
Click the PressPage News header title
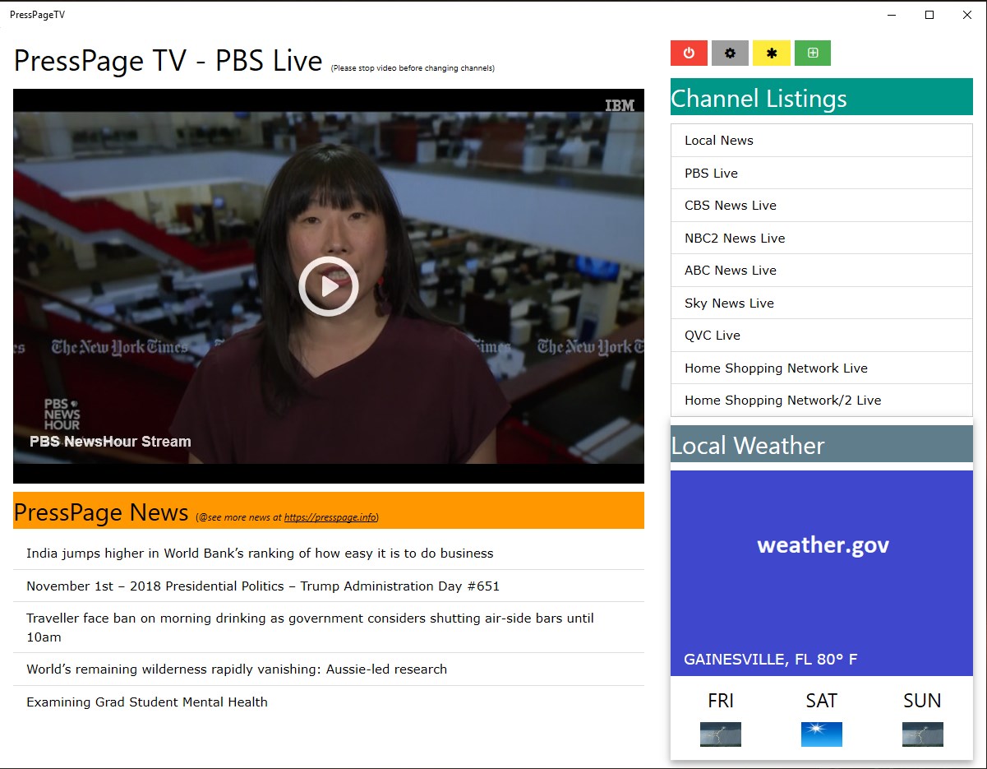(101, 512)
